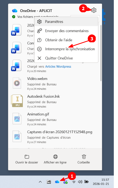
Task: Click the Captures d'écran png image icon
Action: pos(17,136)
